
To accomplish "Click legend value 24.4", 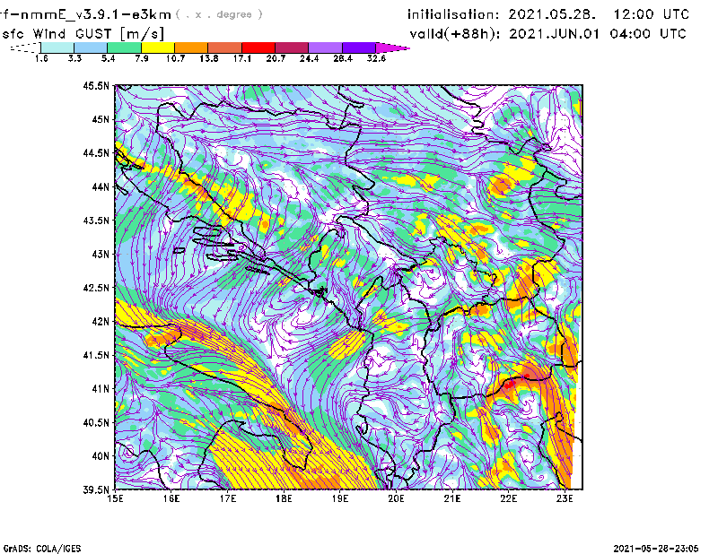I will point(309,58).
